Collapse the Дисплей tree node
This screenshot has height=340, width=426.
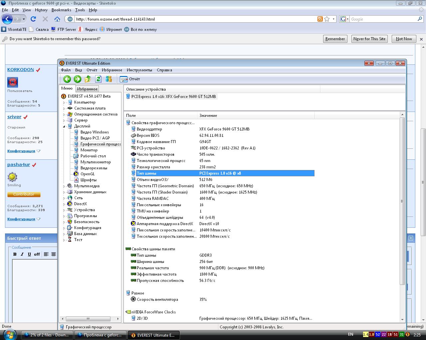coord(64,127)
